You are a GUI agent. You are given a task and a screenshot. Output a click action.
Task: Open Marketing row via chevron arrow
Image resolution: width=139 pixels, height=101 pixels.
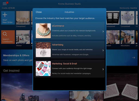(103, 69)
